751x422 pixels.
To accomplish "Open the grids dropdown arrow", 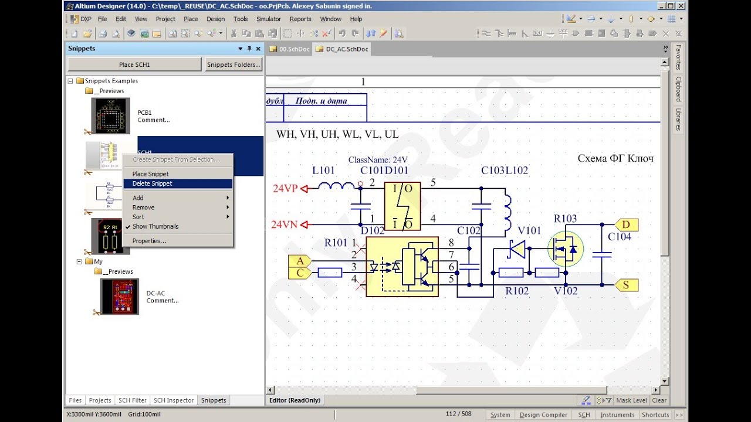I will click(681, 19).
